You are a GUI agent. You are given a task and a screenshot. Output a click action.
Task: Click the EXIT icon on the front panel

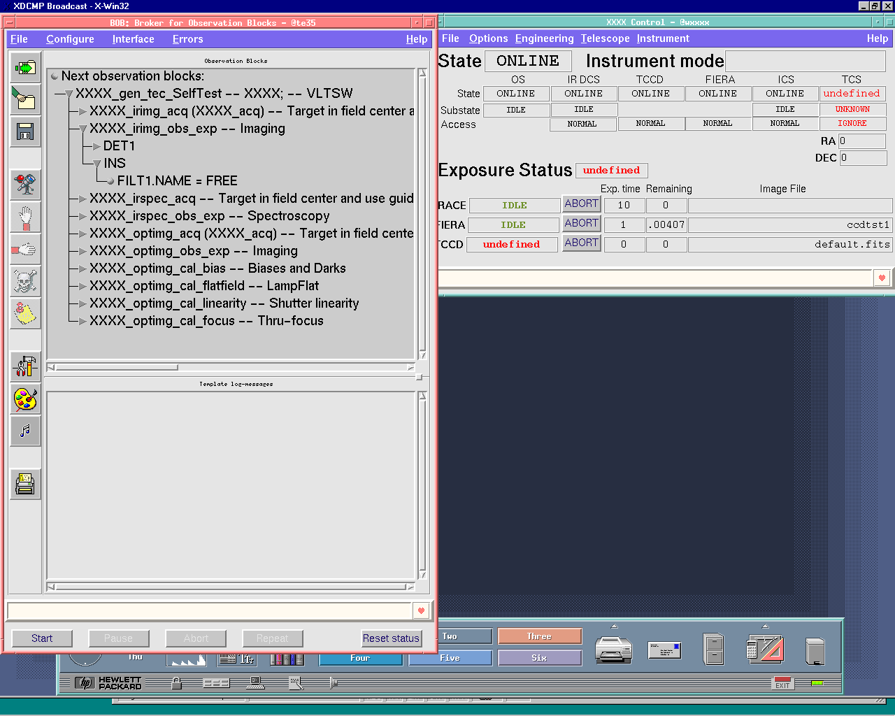(x=782, y=683)
